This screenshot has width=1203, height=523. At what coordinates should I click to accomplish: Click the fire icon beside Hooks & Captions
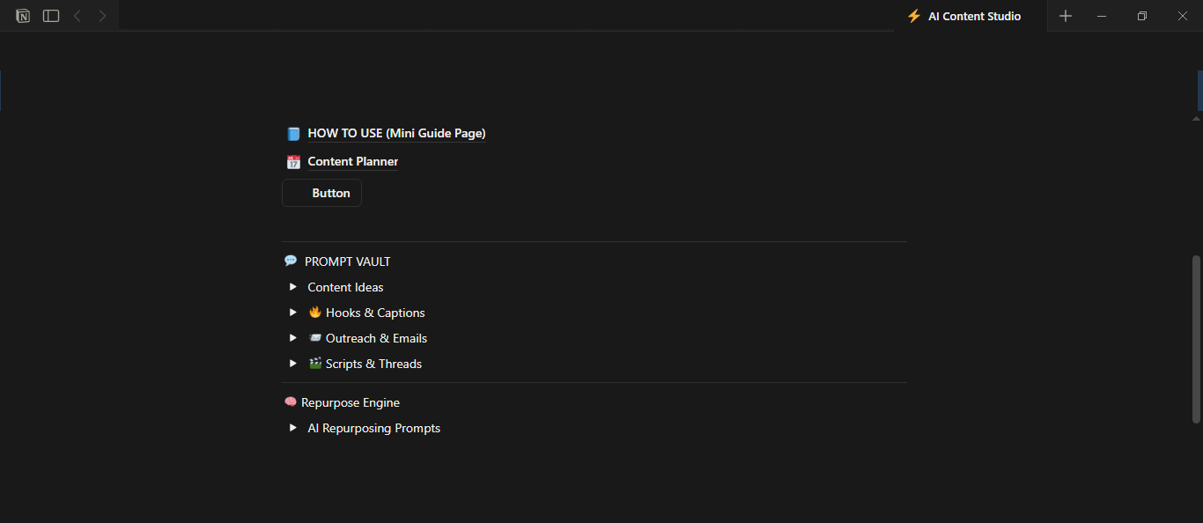(x=314, y=312)
